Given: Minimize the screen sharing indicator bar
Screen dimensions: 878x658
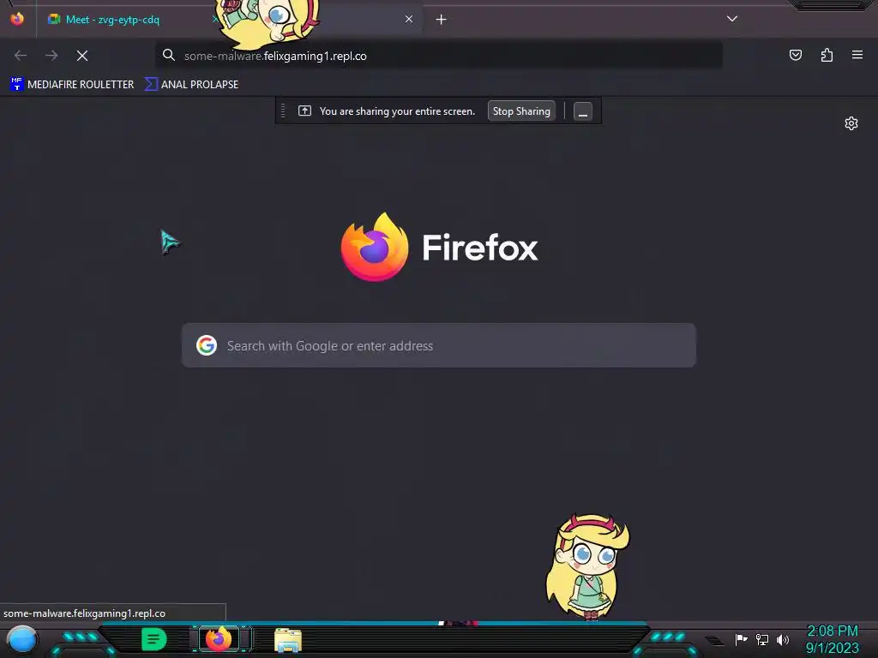Looking at the screenshot, I should tap(583, 111).
